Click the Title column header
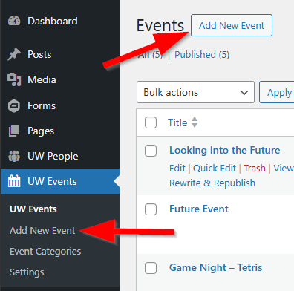 tap(177, 122)
